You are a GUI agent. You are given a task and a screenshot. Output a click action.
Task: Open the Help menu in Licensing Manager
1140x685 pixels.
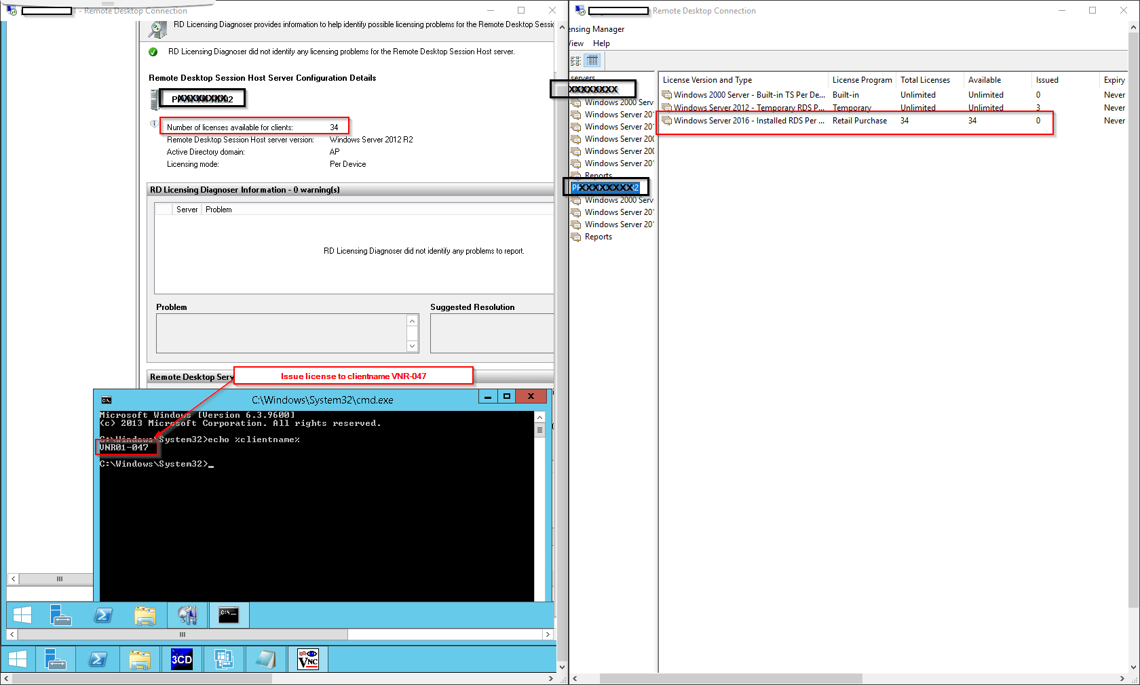[601, 43]
